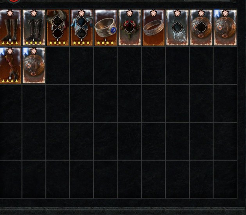Choose the blue chest armor with two sockets
246x215 pixels.
(x=82, y=27)
